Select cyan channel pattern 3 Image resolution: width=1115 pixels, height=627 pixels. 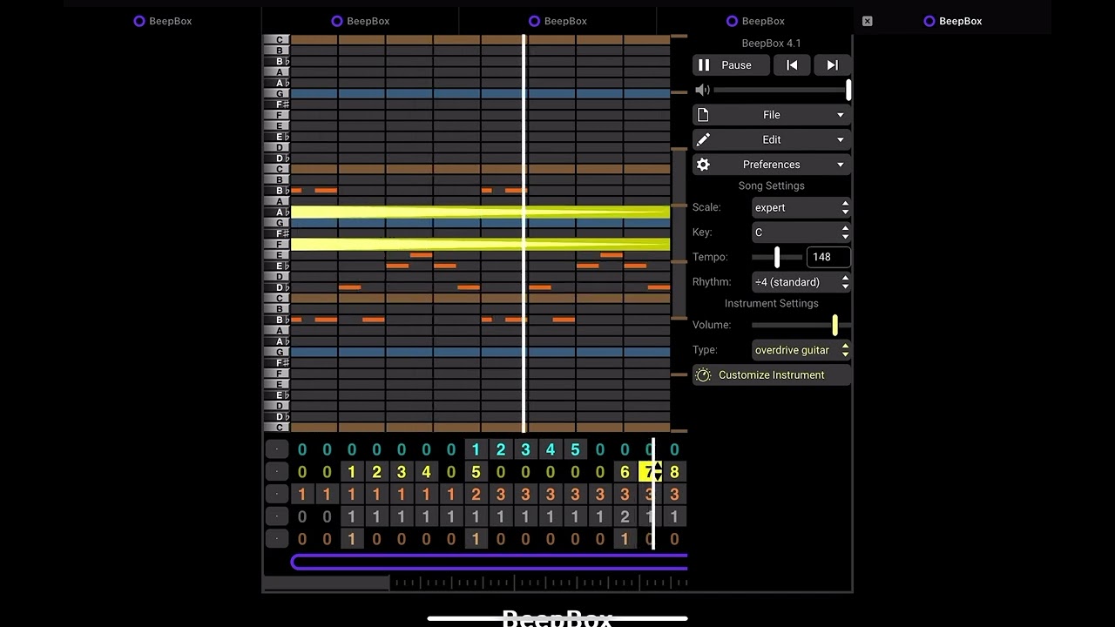[x=525, y=449]
